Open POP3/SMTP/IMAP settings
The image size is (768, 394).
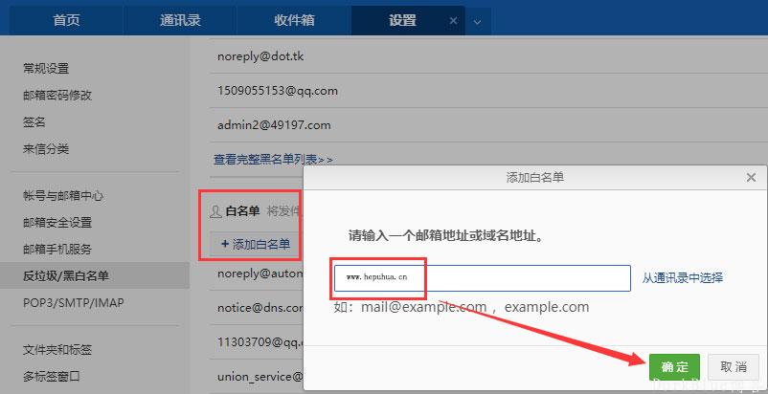(x=74, y=303)
